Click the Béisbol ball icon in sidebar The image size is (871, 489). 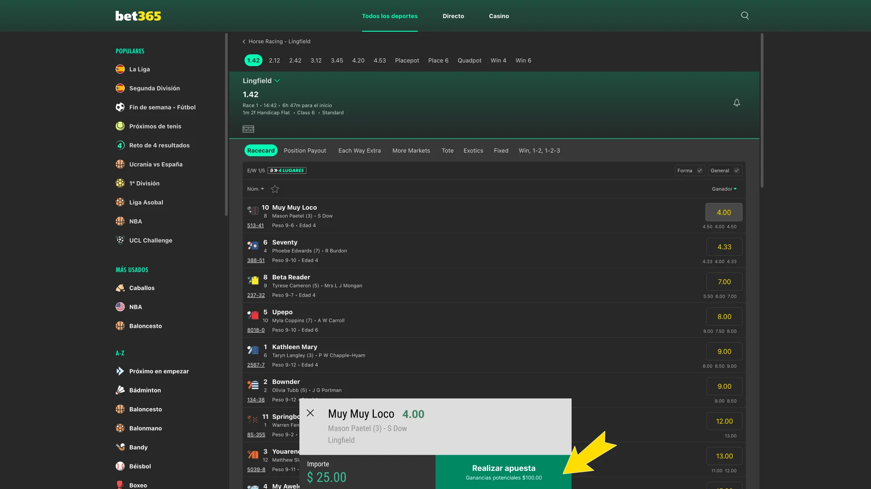click(120, 466)
